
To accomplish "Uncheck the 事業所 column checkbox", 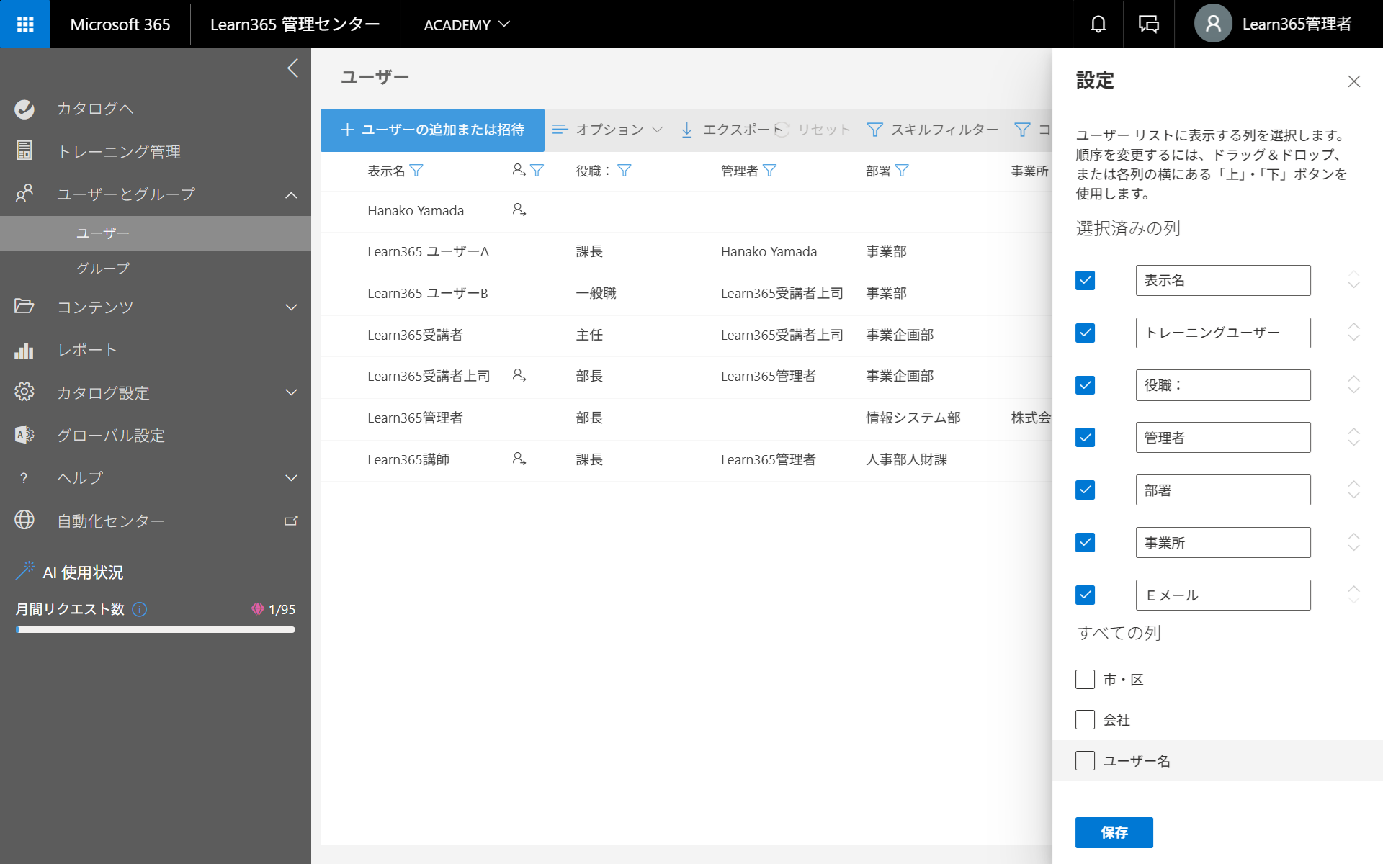I will 1085,543.
